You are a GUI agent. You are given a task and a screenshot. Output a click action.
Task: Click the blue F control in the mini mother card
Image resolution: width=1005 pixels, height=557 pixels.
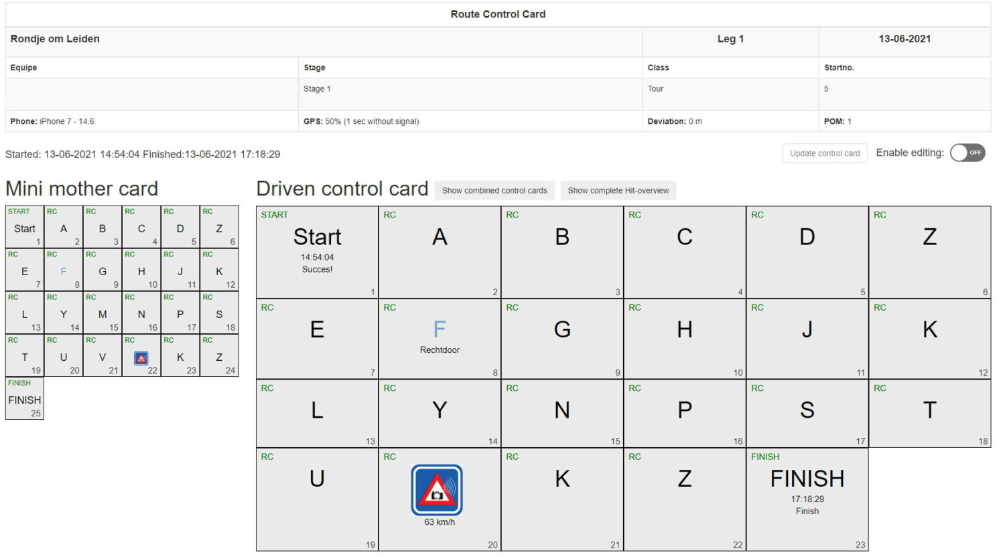point(64,271)
